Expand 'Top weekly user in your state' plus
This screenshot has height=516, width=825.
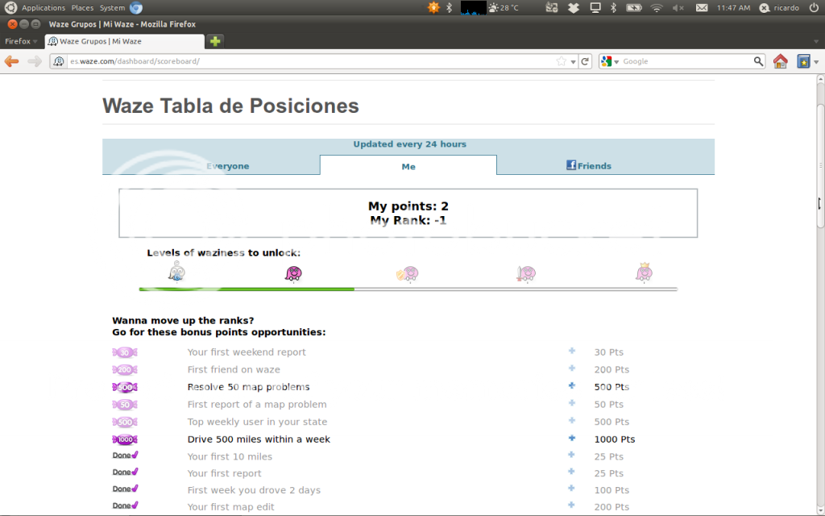pyautogui.click(x=572, y=420)
